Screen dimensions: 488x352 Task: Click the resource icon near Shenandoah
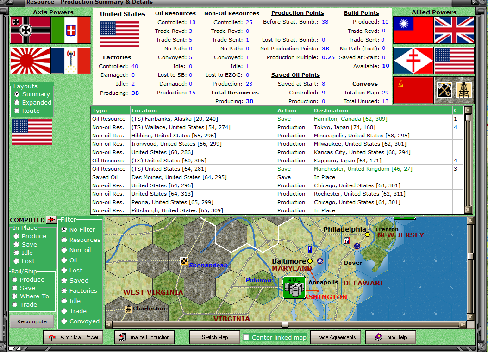184,261
